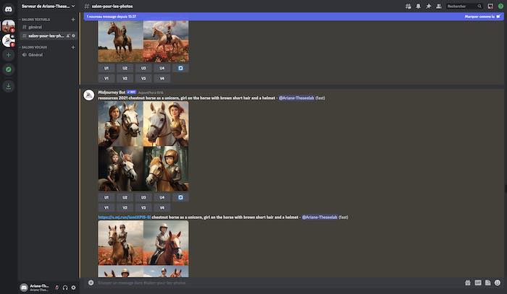Make variation V2 of unicorn grid
507x294 pixels.
click(125, 207)
